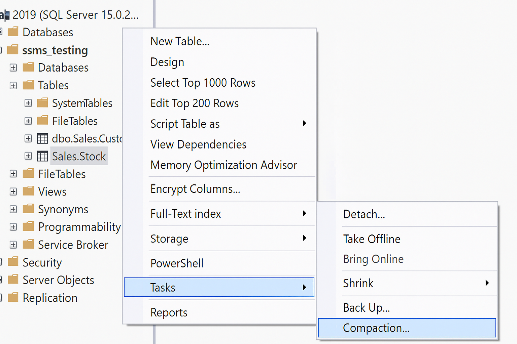Click Compaction in the Tasks submenu
Screen dimensions: 517x344
(376, 328)
